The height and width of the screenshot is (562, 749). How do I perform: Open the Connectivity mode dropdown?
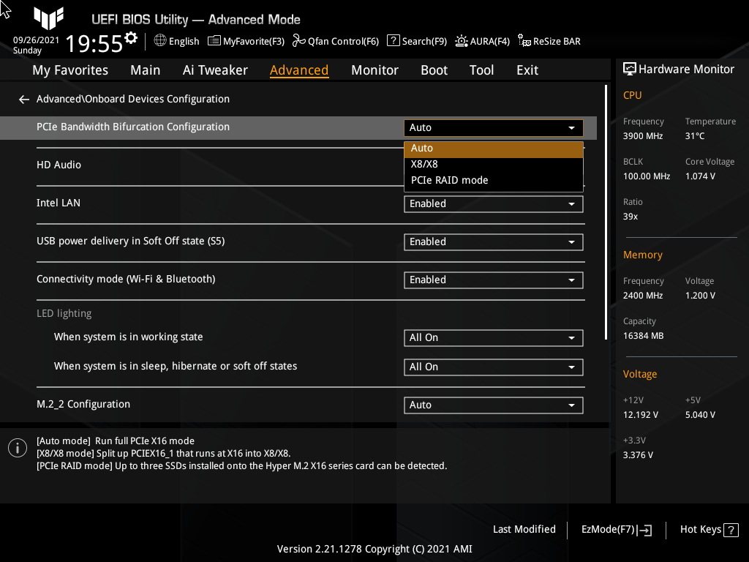tap(493, 280)
